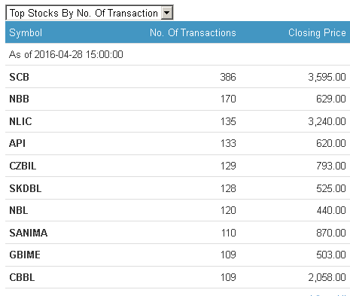The width and height of the screenshot is (350, 296).
Task: Open the SANIMA stock symbol
Action: coord(29,233)
